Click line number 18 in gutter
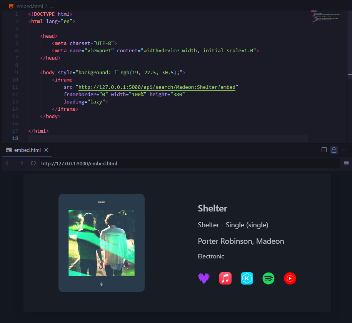The width and height of the screenshot is (352, 323). 15,138
